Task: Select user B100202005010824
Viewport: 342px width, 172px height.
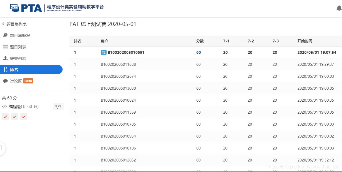Action: pos(118,100)
